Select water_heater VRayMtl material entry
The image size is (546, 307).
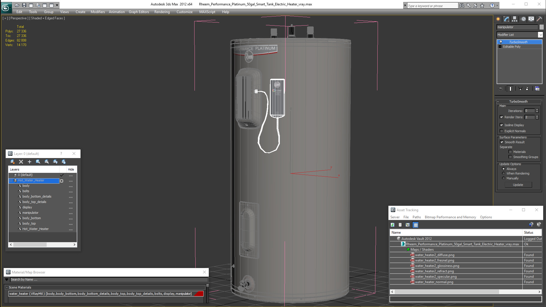click(106, 294)
